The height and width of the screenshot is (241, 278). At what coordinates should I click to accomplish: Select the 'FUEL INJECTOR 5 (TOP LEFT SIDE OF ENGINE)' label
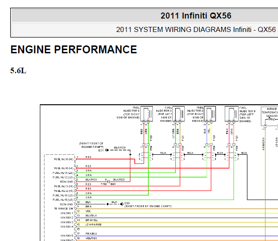coord(247,114)
